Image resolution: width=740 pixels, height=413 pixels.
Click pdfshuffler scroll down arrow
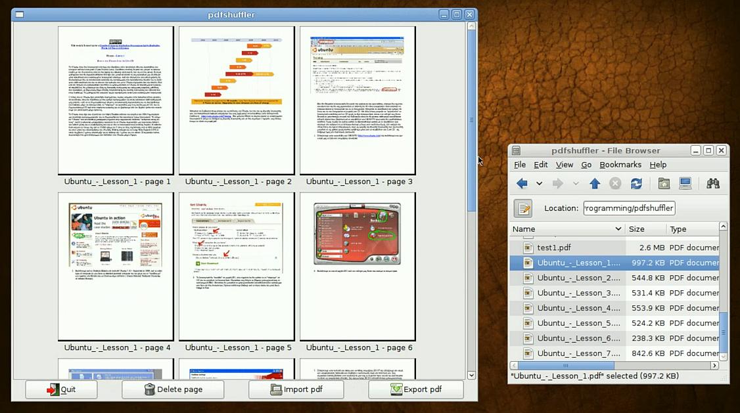coord(471,376)
